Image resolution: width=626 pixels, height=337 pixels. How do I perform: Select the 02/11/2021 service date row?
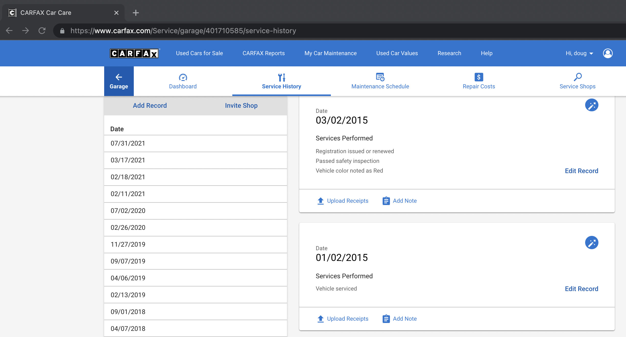click(x=196, y=194)
